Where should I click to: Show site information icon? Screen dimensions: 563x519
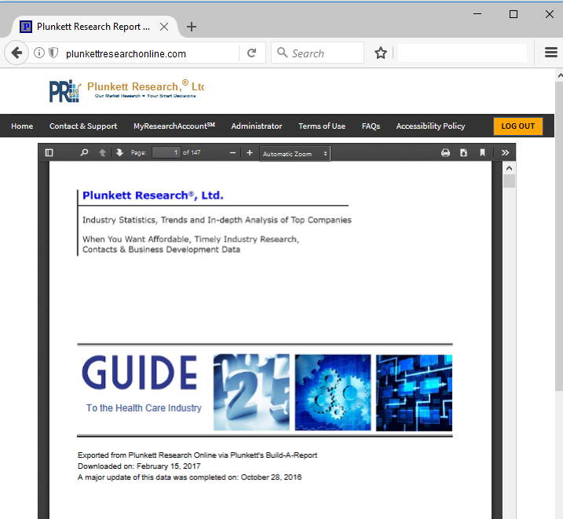(39, 53)
